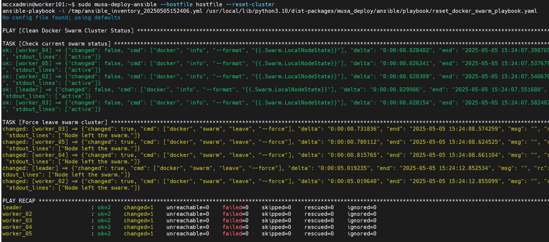The image size is (549, 242).
Task: Click 'unreachable=0' in worker_03 recap row
Action: point(188,220)
